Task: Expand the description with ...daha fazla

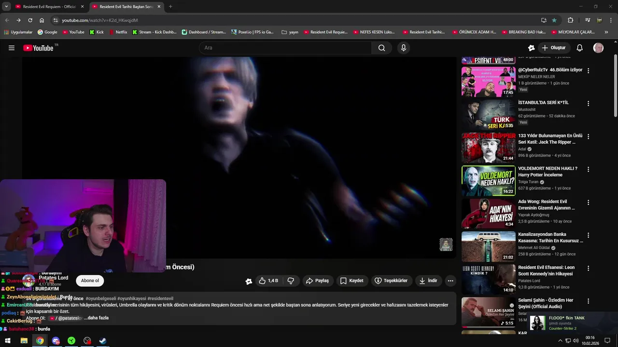Action: 96,318
